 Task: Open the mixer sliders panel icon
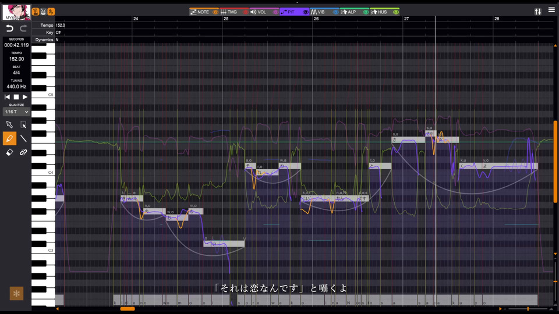537,12
